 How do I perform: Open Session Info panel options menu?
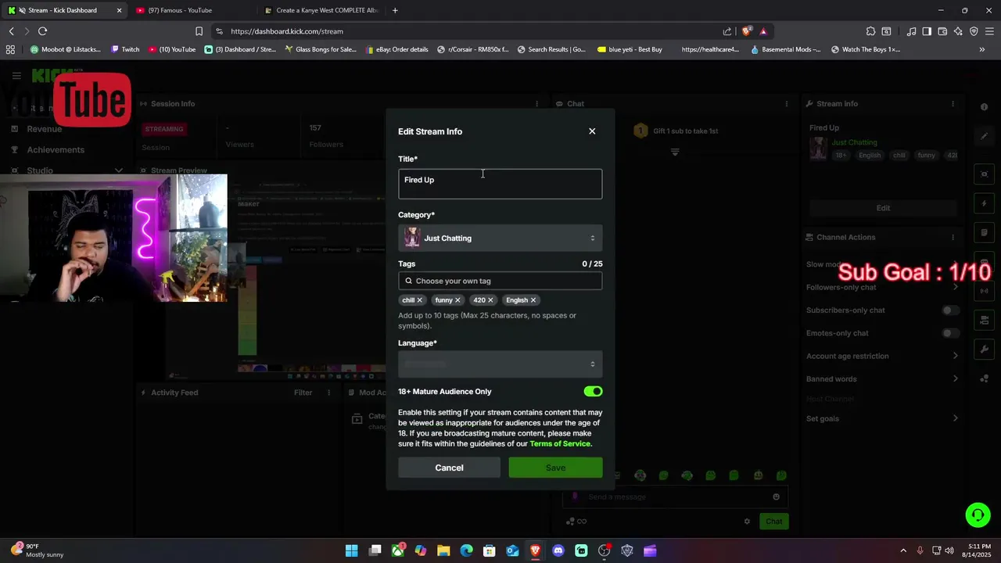(536, 103)
